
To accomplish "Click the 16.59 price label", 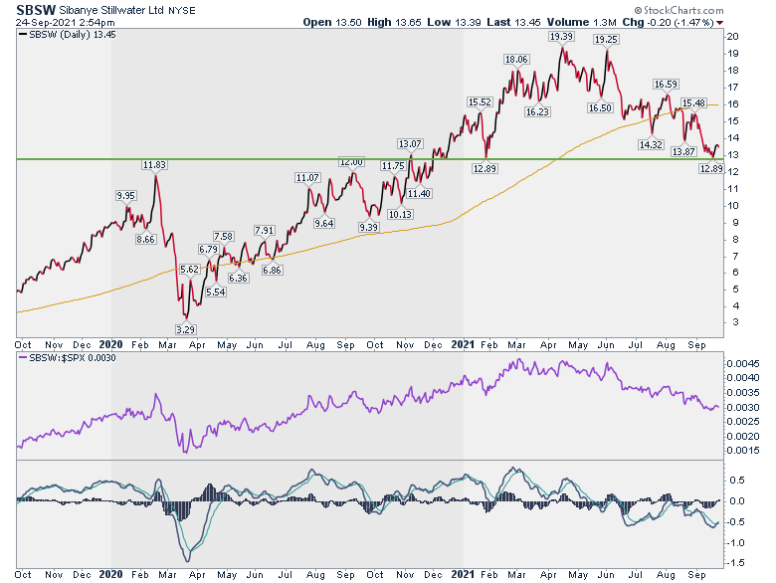I will click(x=666, y=85).
